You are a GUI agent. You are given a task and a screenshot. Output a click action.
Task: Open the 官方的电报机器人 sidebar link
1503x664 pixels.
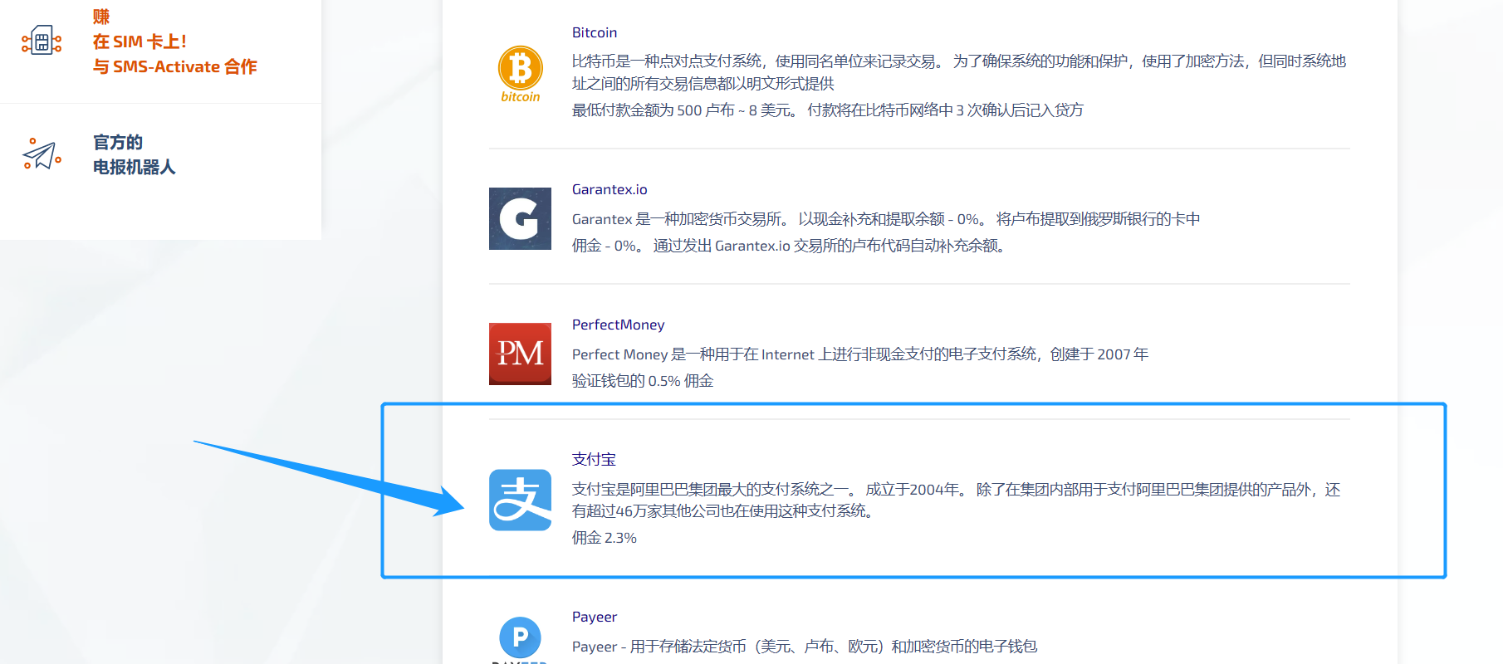pyautogui.click(x=135, y=154)
